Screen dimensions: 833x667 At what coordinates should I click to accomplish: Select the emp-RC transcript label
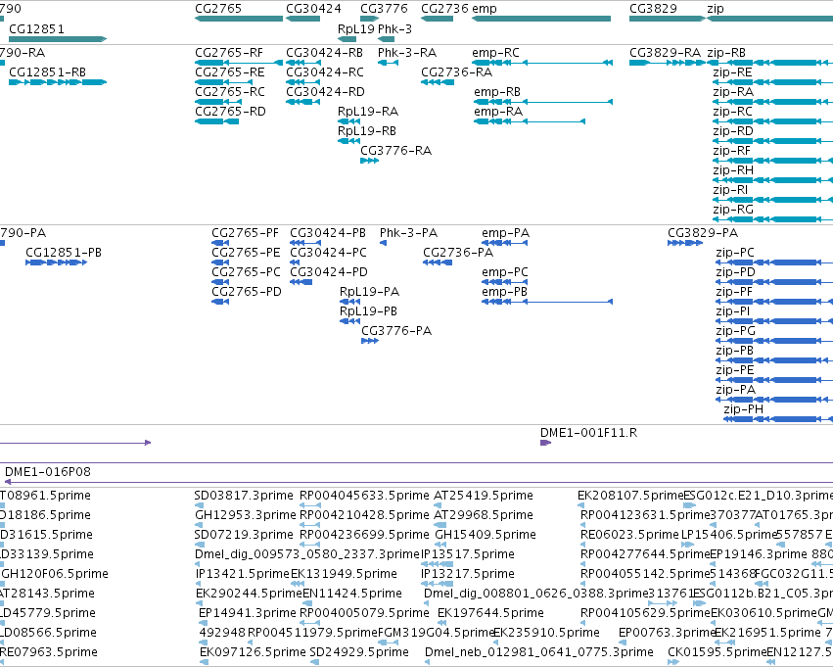[x=495, y=53]
